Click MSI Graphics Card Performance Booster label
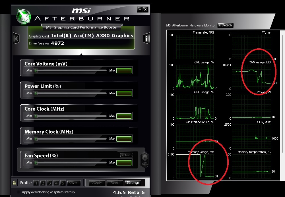285x197 pixels. [x=82, y=27]
